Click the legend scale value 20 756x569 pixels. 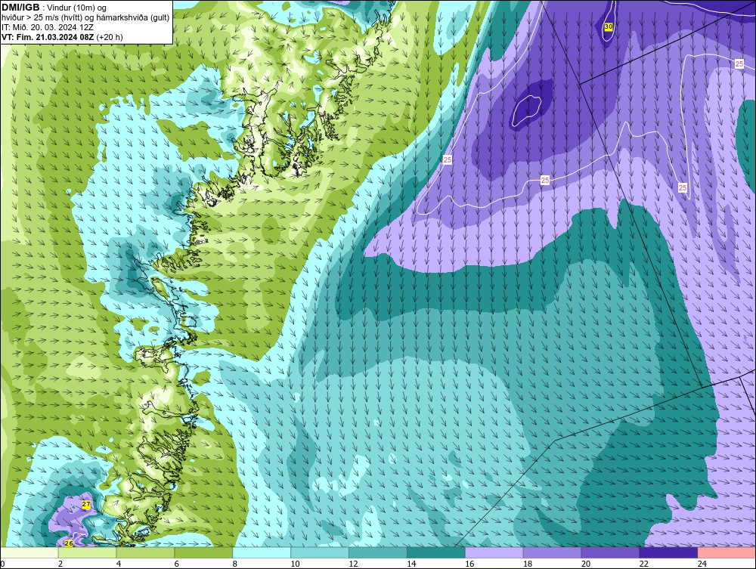pyautogui.click(x=586, y=564)
